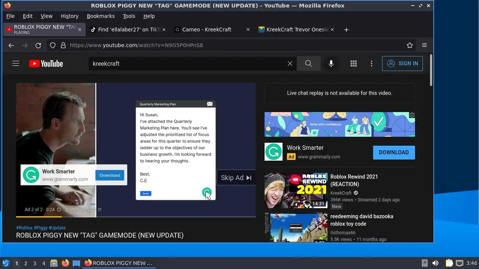Click the video ad progress bar
479x269 pixels.
(x=136, y=217)
